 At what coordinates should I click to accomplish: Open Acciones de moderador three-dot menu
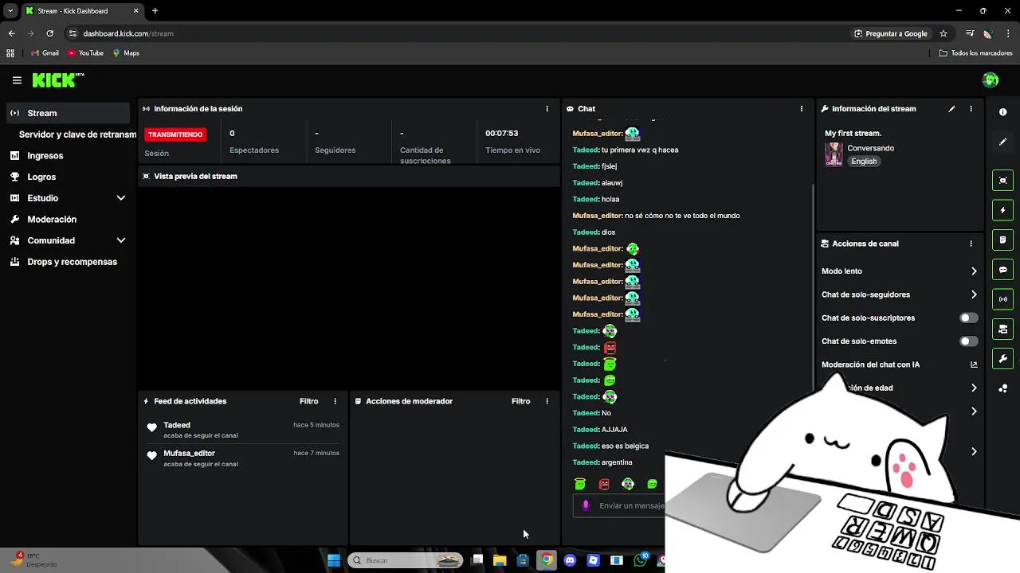pos(547,401)
